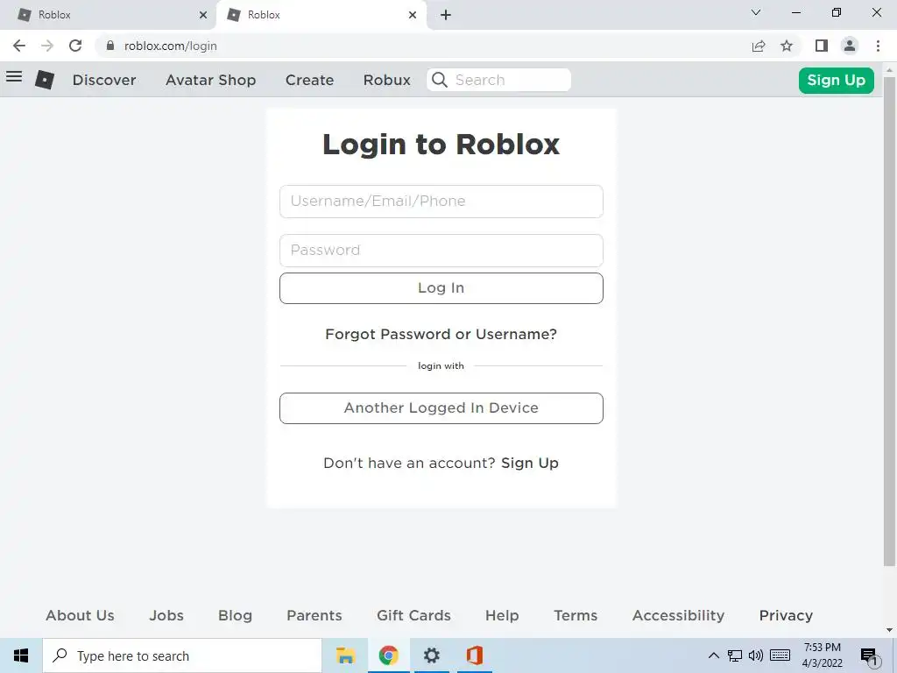Open Forgot Password or Username link
This screenshot has width=897, height=673.
(441, 334)
